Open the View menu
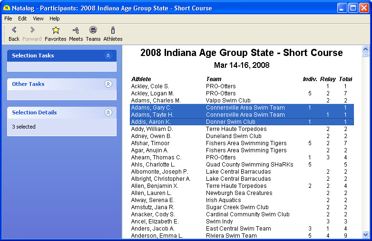This screenshot has width=372, height=241. point(38,19)
